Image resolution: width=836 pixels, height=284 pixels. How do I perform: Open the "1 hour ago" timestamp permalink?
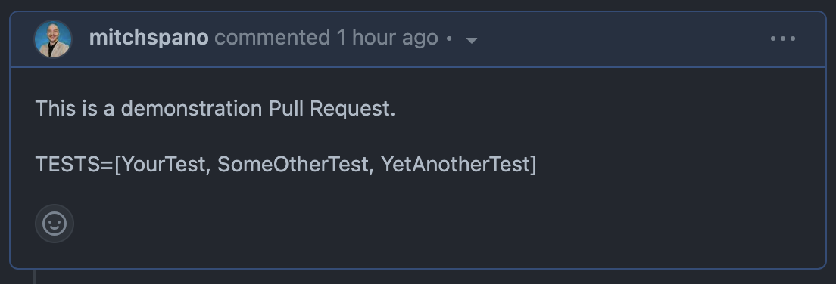(x=387, y=38)
